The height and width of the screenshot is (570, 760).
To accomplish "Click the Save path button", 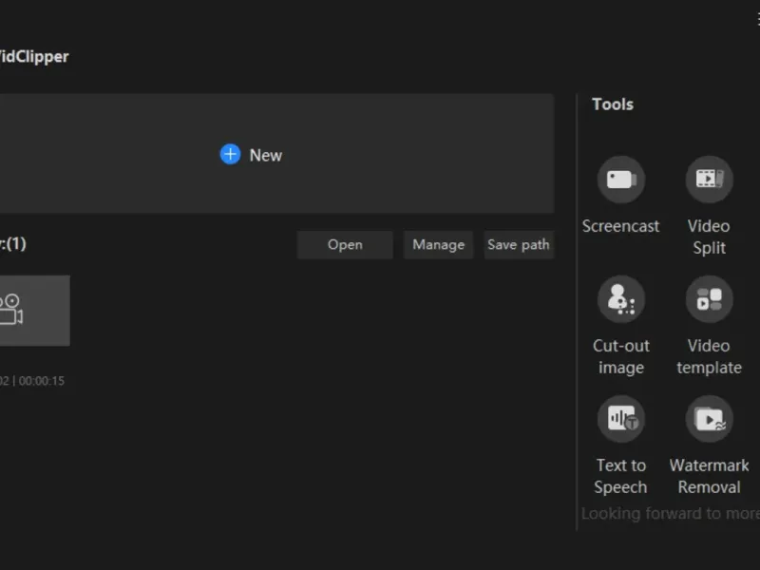I will pos(518,245).
